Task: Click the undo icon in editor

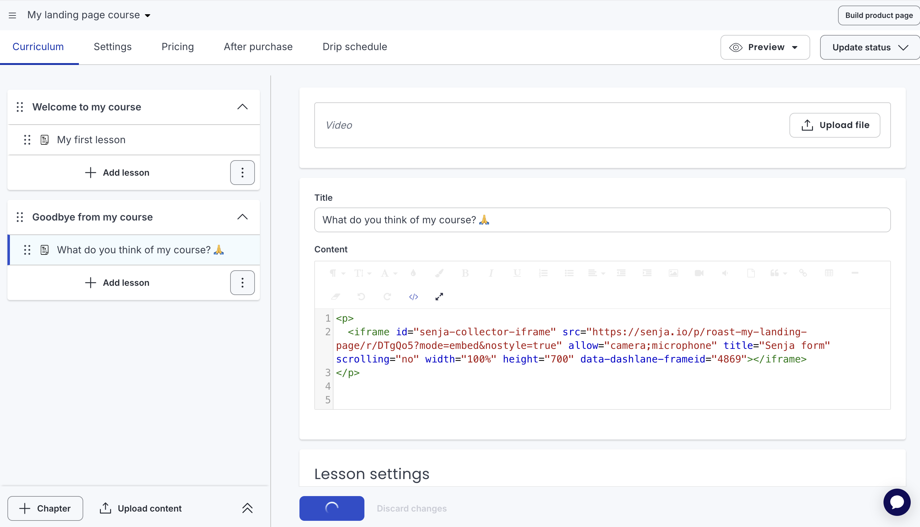Action: pos(361,297)
